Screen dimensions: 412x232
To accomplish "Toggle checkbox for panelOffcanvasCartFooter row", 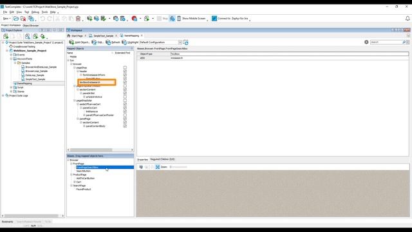I will (x=125, y=115).
